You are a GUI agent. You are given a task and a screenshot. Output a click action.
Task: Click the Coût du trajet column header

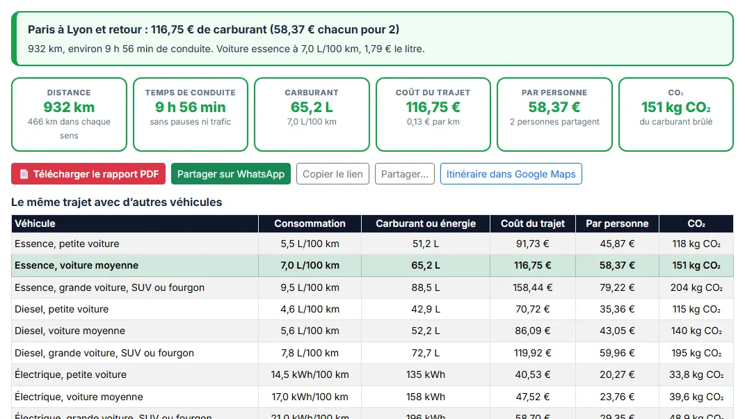(533, 223)
